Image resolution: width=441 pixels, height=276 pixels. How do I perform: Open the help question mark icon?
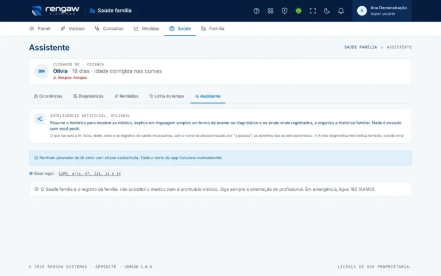tap(256, 11)
